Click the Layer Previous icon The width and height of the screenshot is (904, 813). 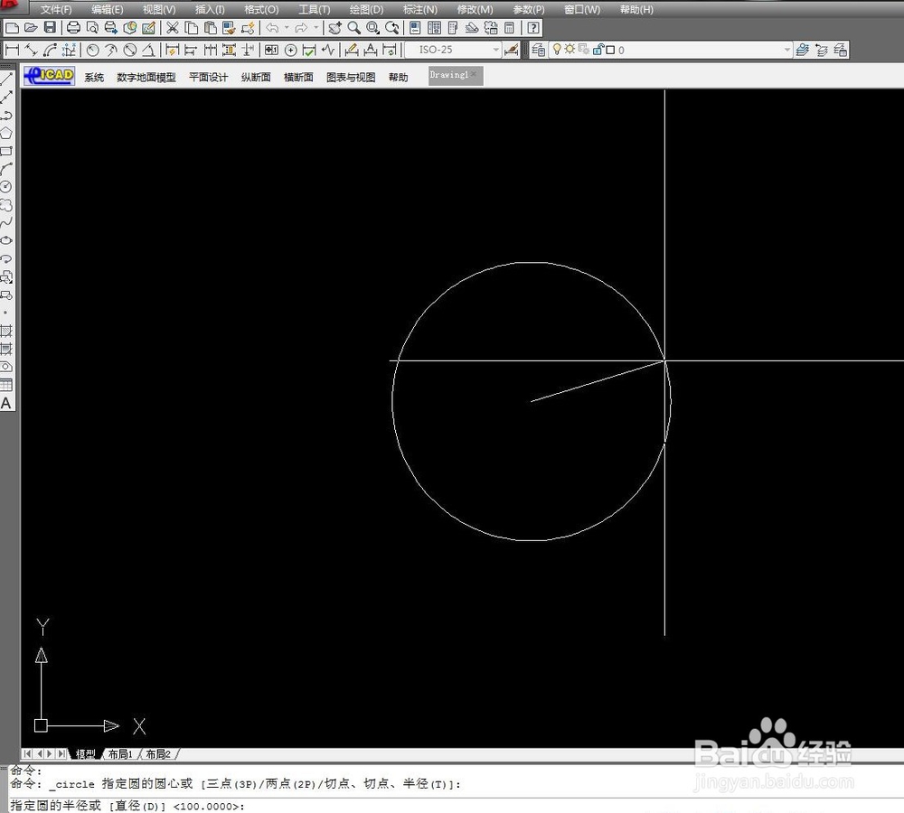(x=822, y=50)
